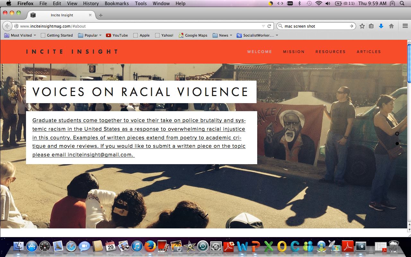The image size is (411, 257).
Task: Expand the News bookmarks folder
Action: click(223, 35)
